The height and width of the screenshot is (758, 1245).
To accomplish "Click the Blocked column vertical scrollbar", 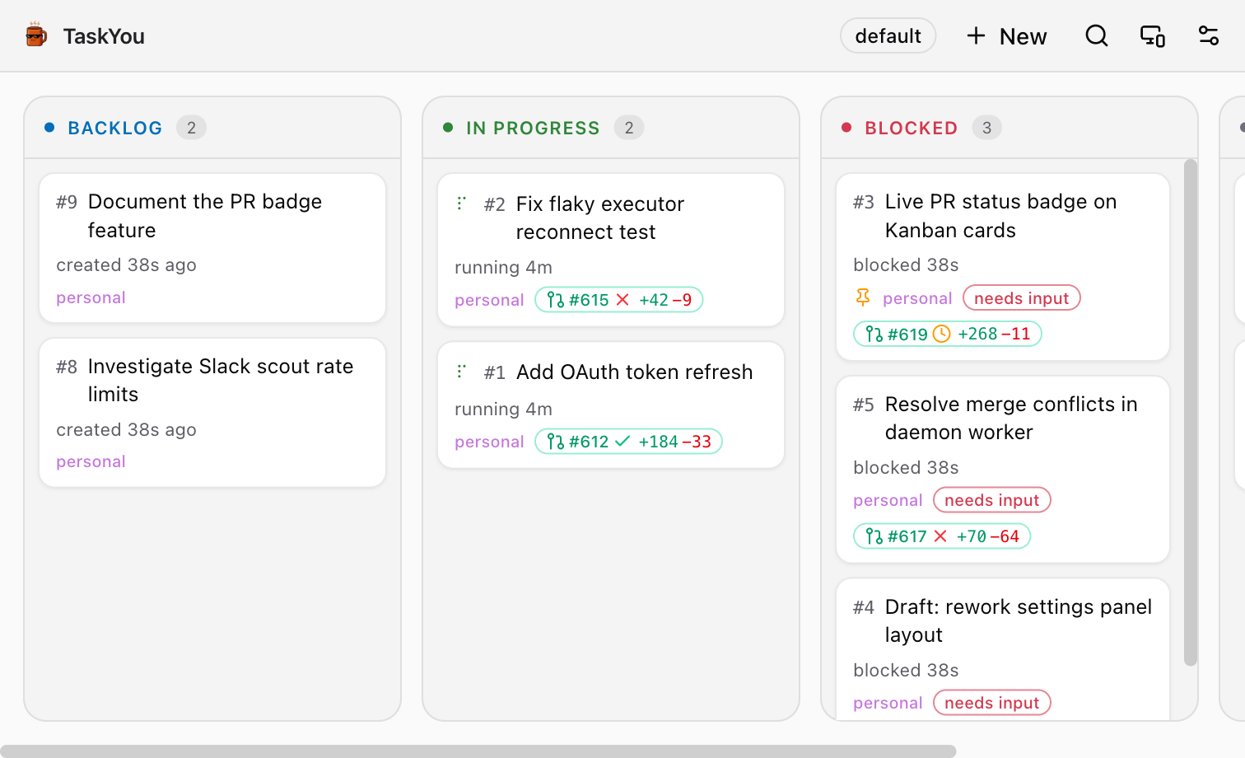I will [1191, 412].
